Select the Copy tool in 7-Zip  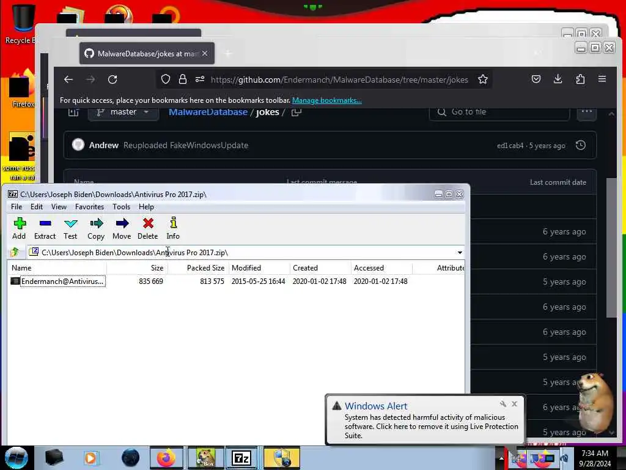click(96, 228)
